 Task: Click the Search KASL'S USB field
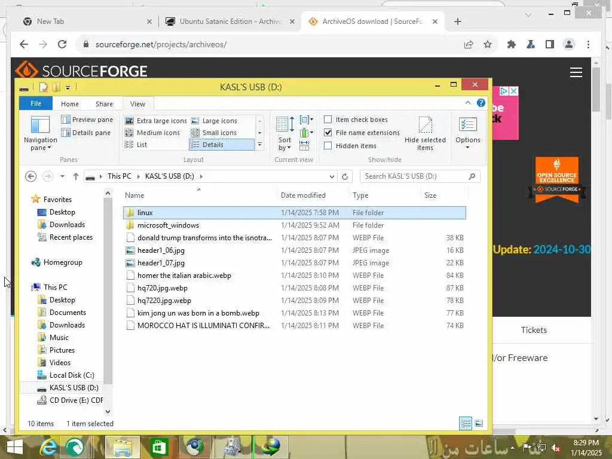tap(420, 176)
